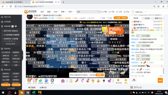168x95 pixels.
Task: Click the orange button in the gift tip popup
Action: click(x=100, y=75)
